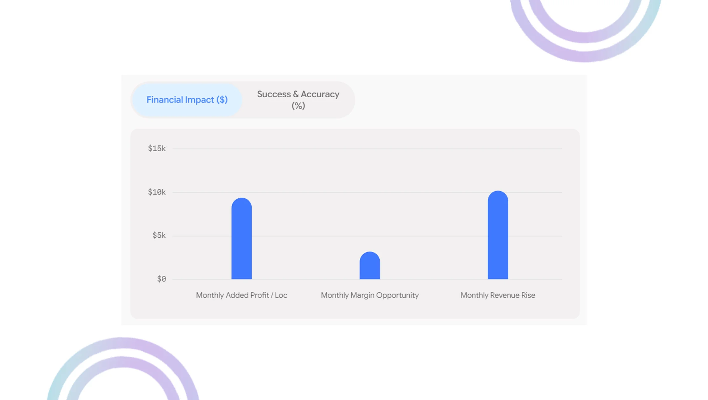Click the Monthly Revenue Rise label
Screen dimensions: 708x400
498,295
